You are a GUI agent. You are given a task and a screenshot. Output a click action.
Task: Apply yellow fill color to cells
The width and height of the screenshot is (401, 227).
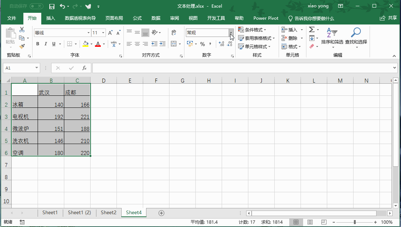coord(85,44)
